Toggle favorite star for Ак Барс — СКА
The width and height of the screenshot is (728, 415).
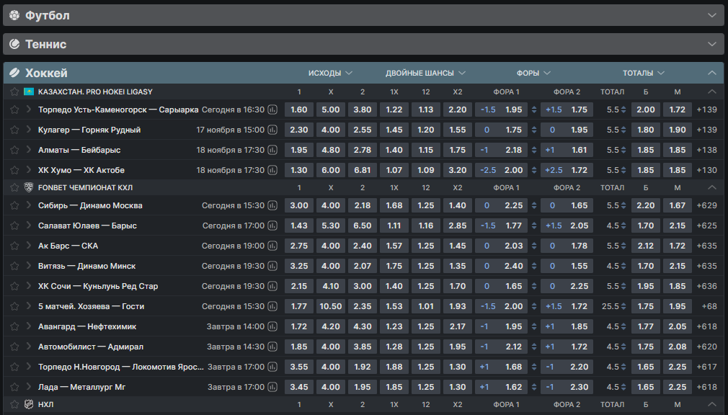pyautogui.click(x=14, y=246)
